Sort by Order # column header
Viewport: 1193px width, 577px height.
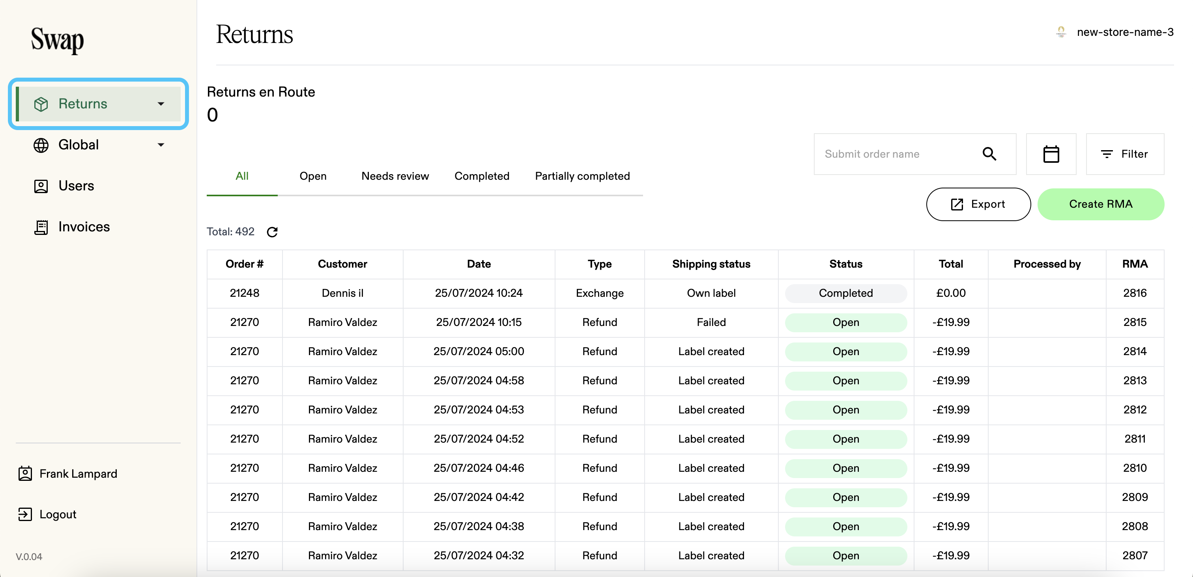click(x=244, y=264)
